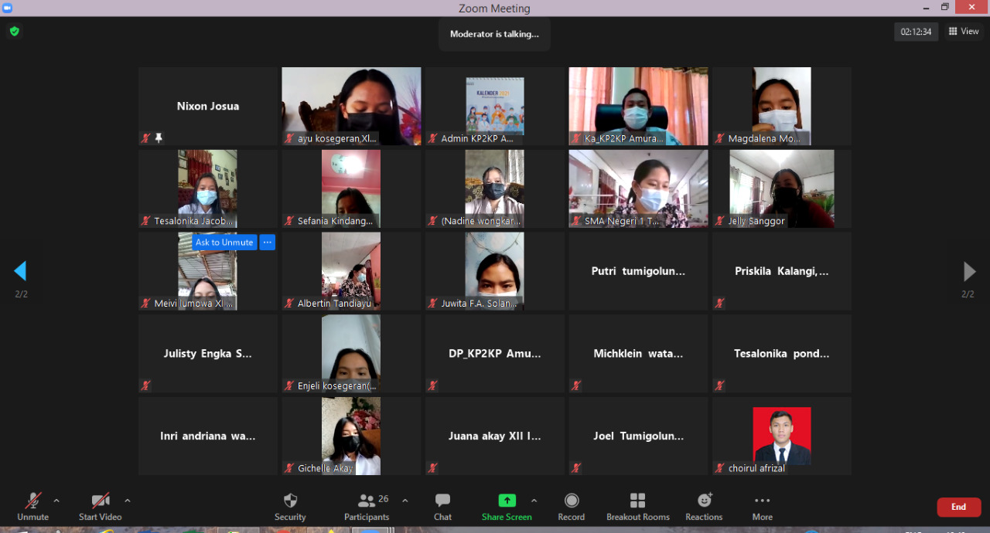Open the Security shield options

(290, 507)
